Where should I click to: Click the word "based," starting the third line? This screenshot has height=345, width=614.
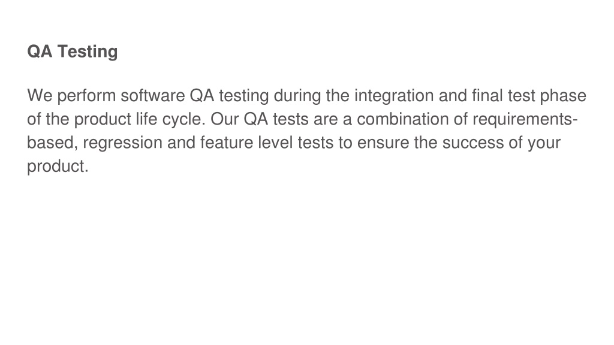click(x=53, y=143)
